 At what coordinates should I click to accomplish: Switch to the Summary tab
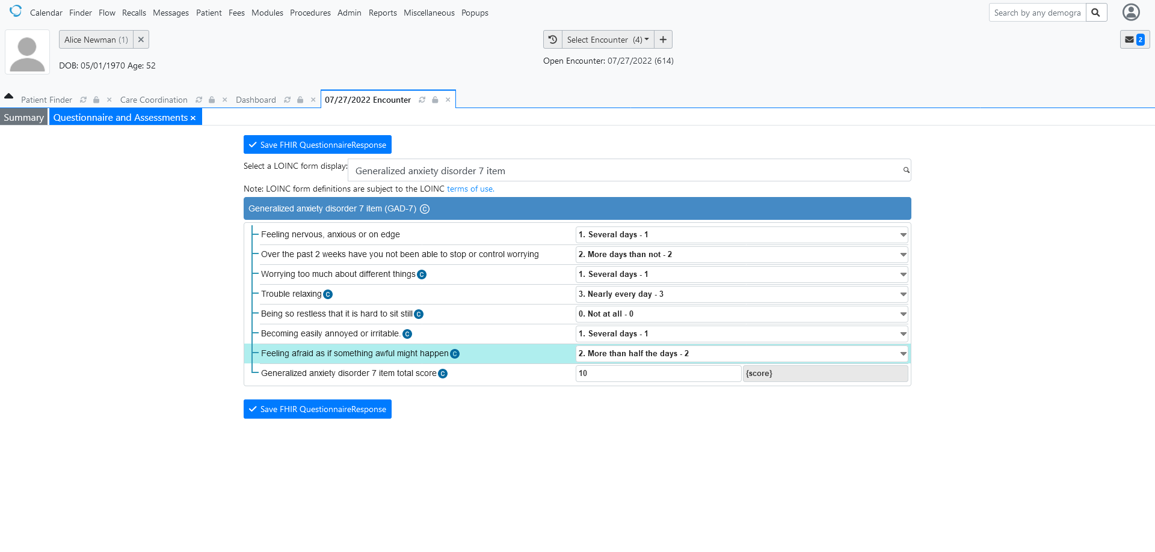(x=23, y=117)
